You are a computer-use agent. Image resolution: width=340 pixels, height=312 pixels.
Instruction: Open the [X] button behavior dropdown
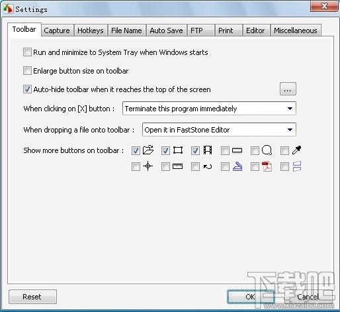click(x=209, y=109)
